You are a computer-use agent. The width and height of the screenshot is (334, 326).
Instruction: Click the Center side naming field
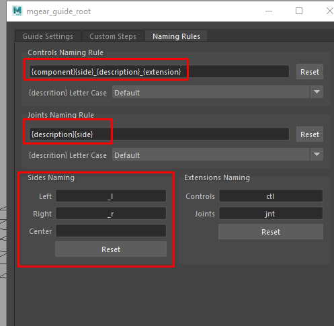coord(111,231)
